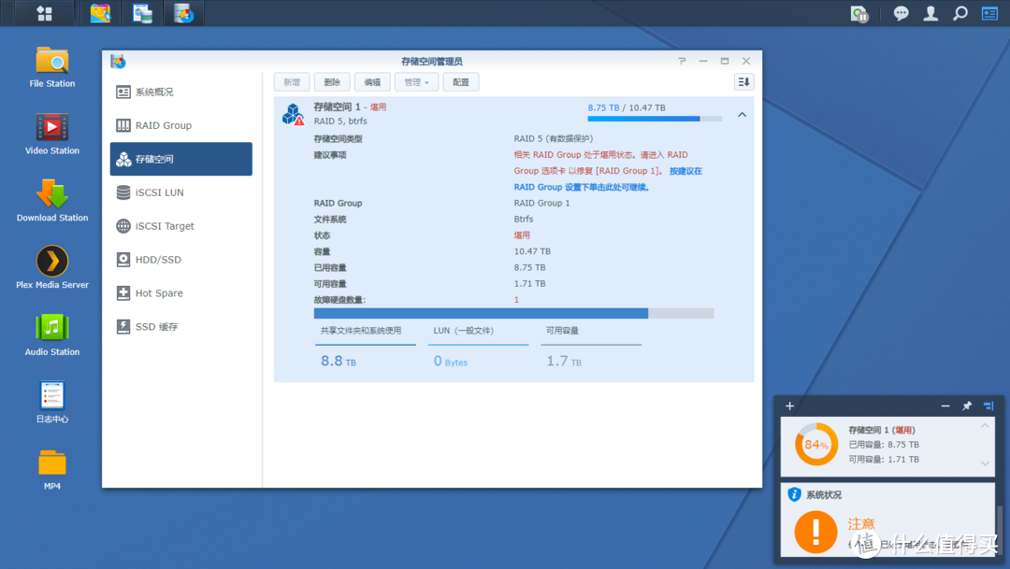Open the search magnifier icon
1010x569 pixels.
click(960, 13)
